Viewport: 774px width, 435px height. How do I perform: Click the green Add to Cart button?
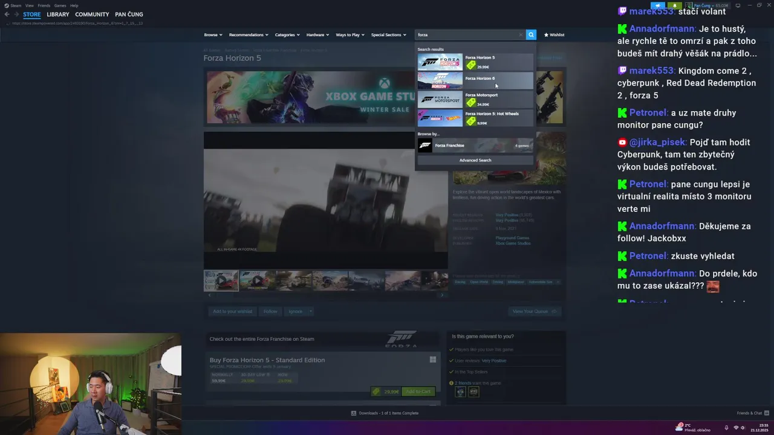point(418,391)
